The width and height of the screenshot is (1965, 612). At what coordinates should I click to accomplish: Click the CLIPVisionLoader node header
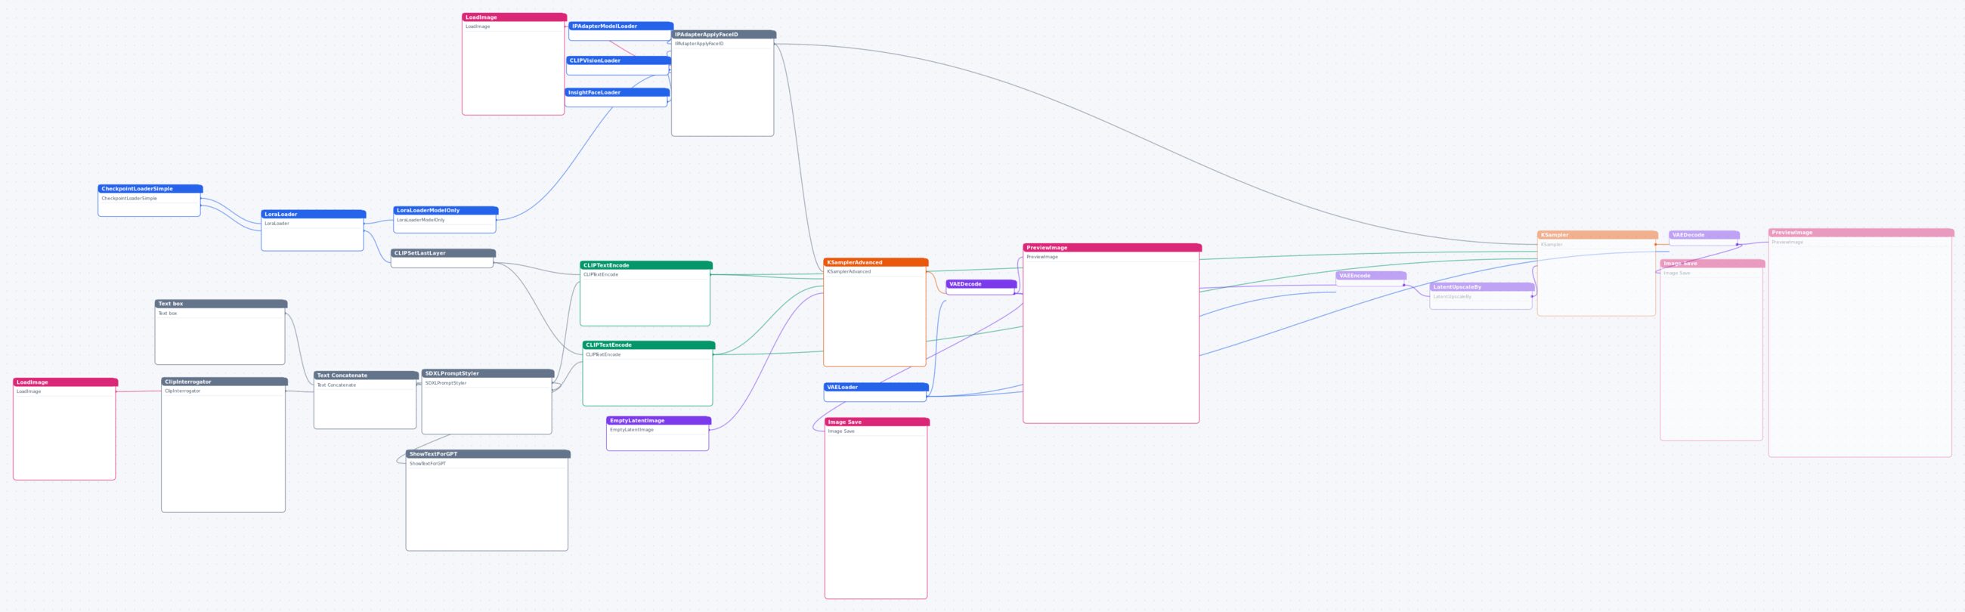(x=619, y=60)
